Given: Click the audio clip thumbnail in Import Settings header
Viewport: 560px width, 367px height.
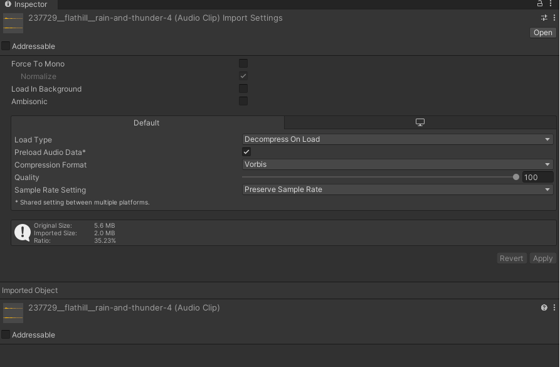Looking at the screenshot, I should click(13, 23).
